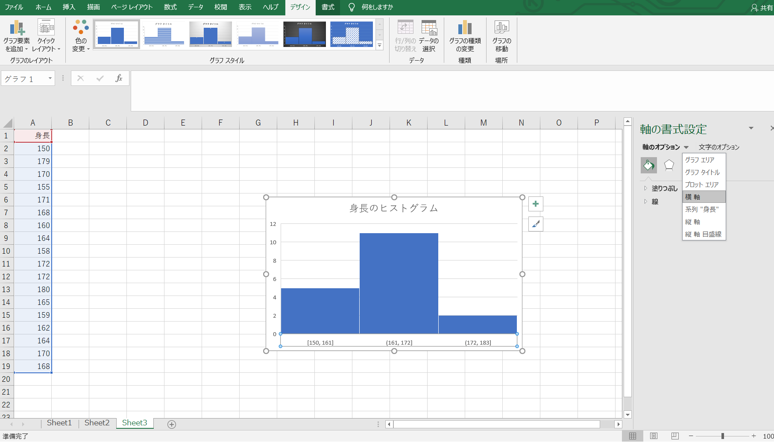The image size is (774, 442).
Task: Select the effects pentagon icon
Action: [669, 165]
